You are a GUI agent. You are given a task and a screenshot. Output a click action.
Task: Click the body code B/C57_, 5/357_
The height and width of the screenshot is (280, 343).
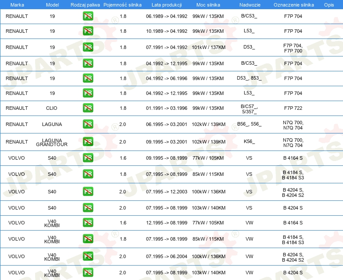[249, 109]
